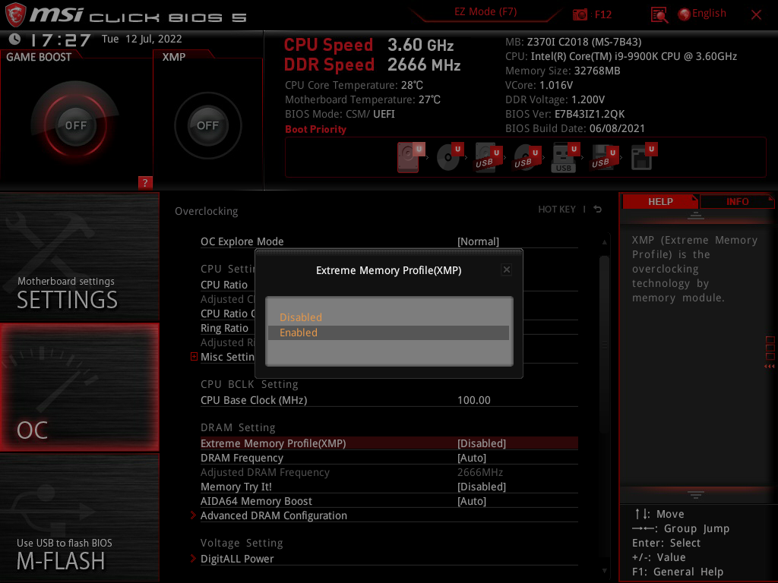Click the help question mark under GAME BOOST
This screenshot has height=583, width=778.
[x=145, y=182]
